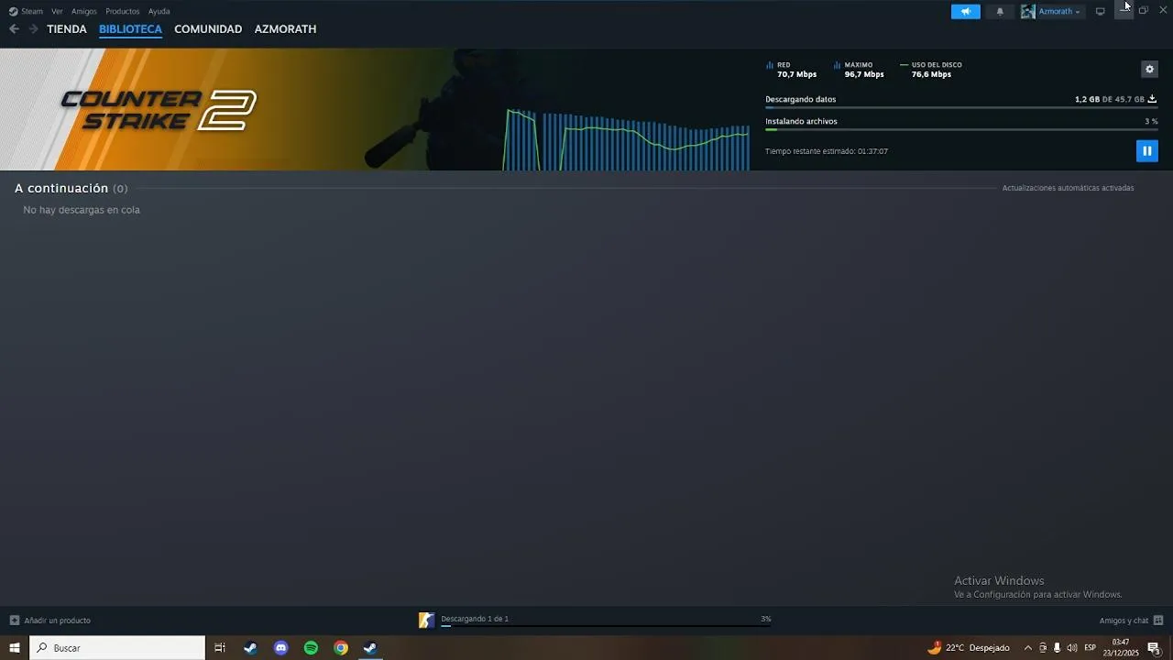Show hidden system tray icons
Image resolution: width=1173 pixels, height=660 pixels.
1027,648
